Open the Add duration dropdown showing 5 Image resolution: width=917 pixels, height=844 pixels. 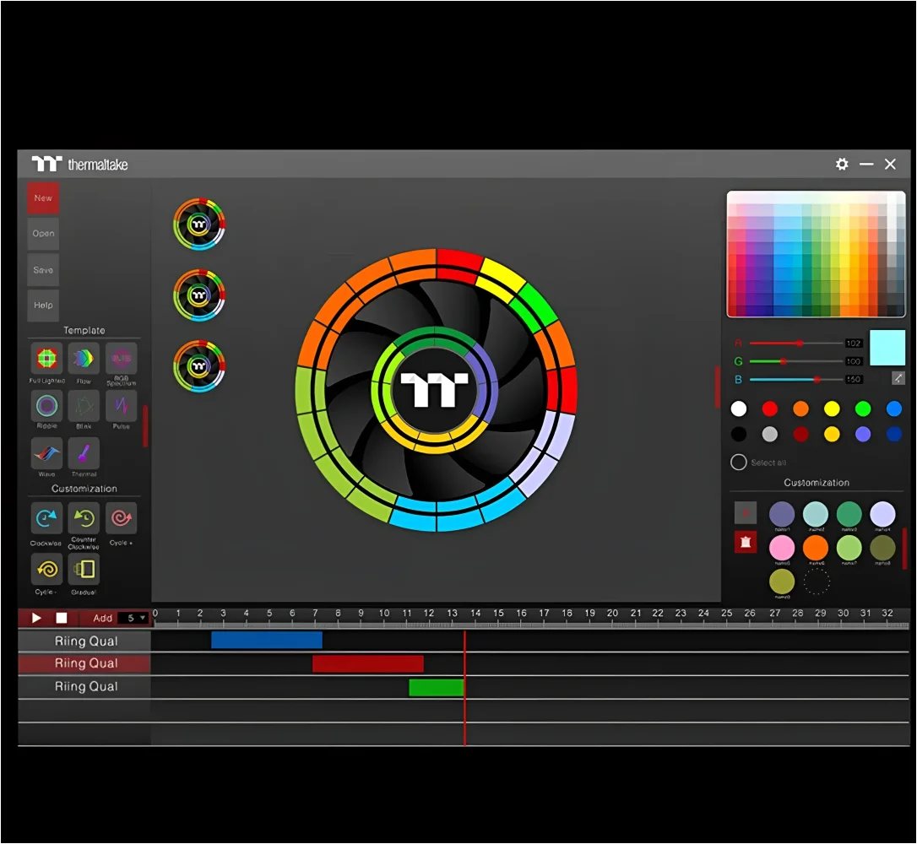[x=133, y=618]
